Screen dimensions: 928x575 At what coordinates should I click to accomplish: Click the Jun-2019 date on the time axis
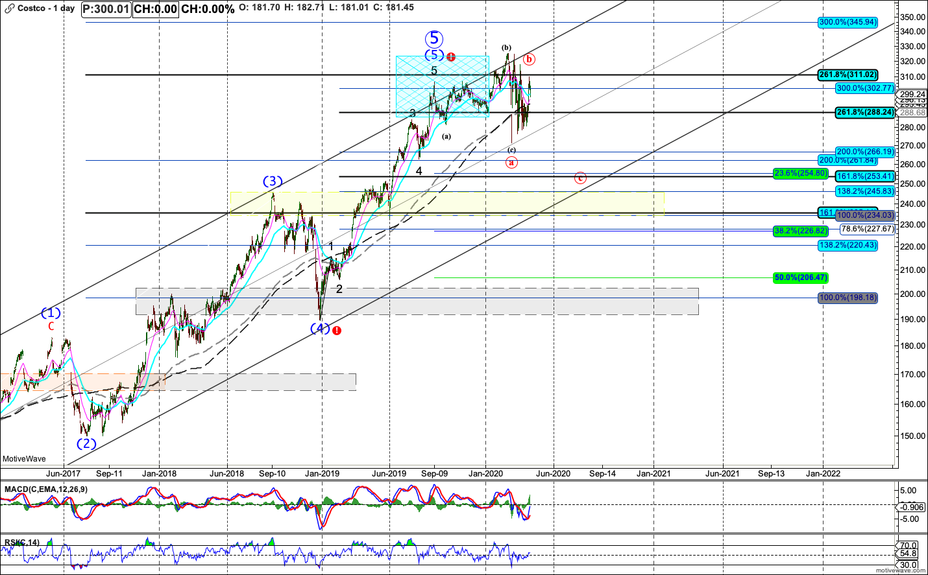[389, 473]
